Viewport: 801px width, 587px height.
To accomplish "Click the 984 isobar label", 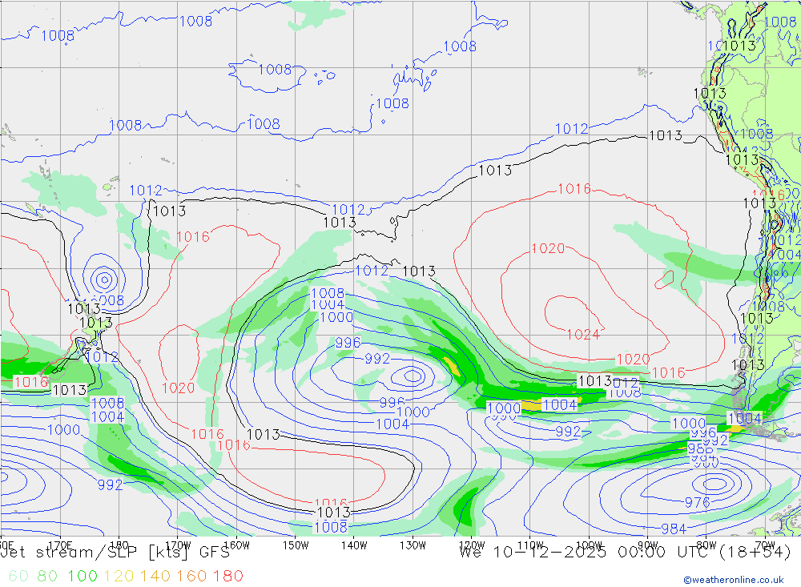I will pyautogui.click(x=674, y=529).
